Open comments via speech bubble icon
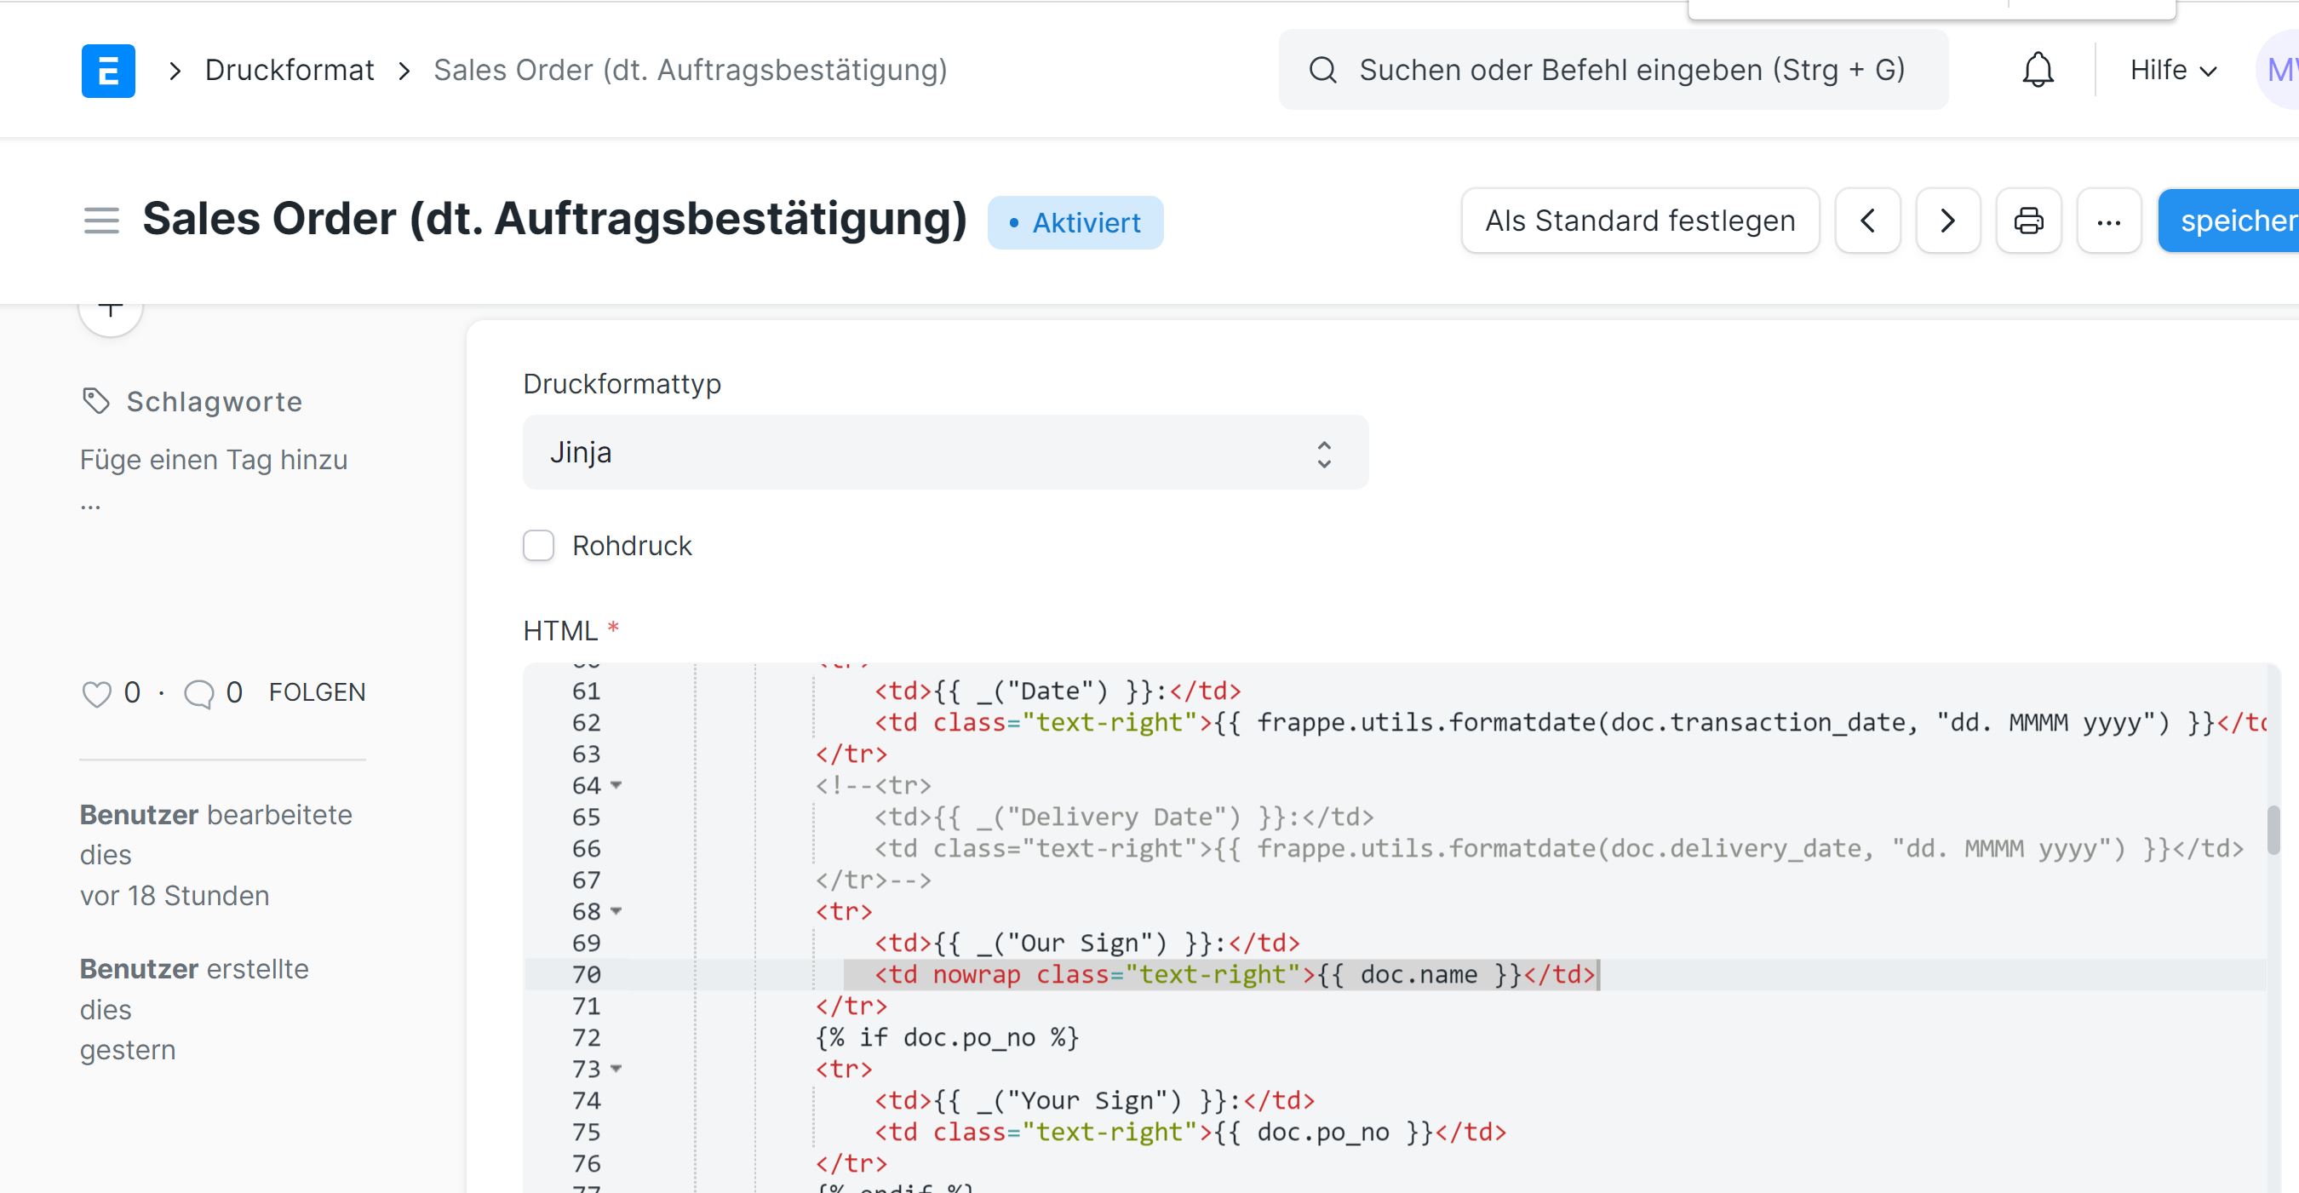This screenshot has height=1193, width=2299. point(198,693)
